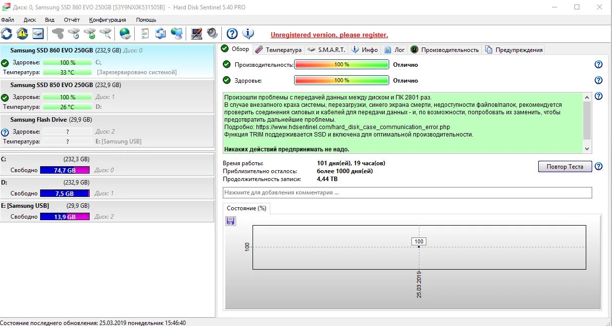Screen dimensions: 612x326
Task: Open the Вид menu
Action: pyautogui.click(x=50, y=20)
